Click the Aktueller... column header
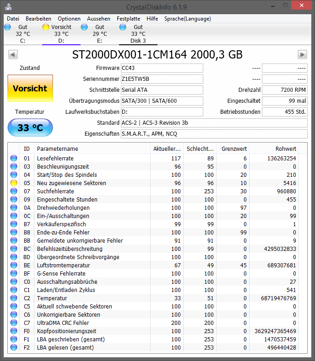 tap(167, 149)
